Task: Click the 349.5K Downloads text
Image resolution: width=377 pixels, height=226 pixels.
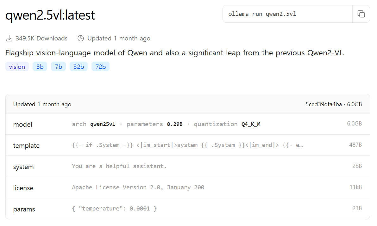Action: [41, 39]
